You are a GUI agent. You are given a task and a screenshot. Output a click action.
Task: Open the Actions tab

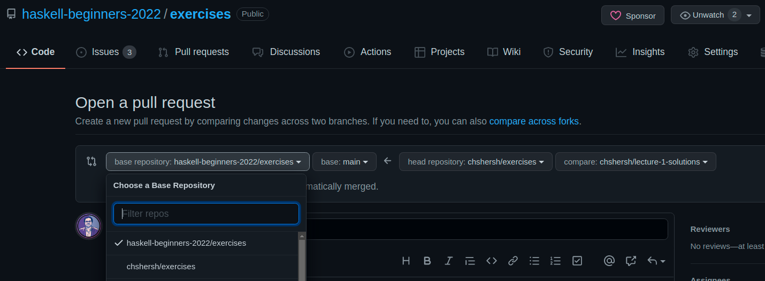368,52
